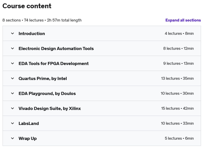Click the chevron icon next to LabsLand
The width and height of the screenshot is (203, 147).
pyautogui.click(x=12, y=123)
